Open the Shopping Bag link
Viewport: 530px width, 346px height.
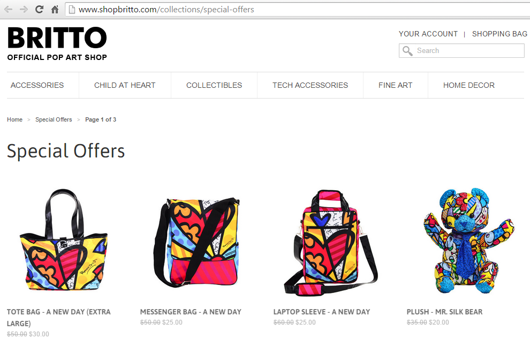click(x=499, y=34)
